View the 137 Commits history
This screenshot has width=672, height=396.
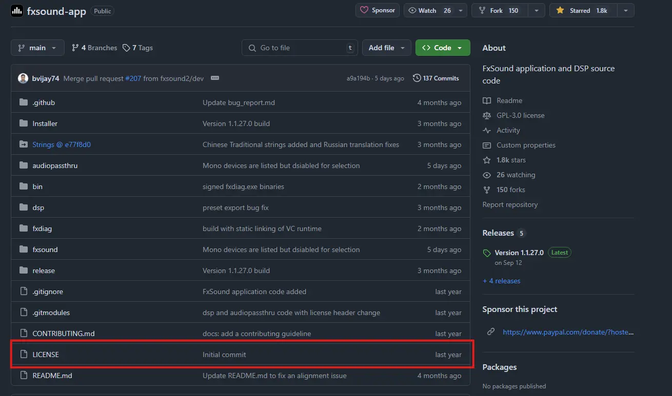pos(436,78)
